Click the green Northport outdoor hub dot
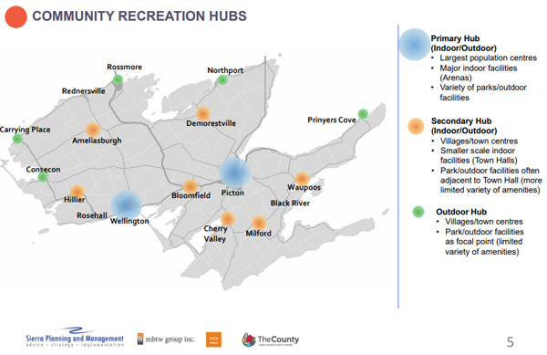Image resolution: width=547 pixels, height=355 pixels. coord(222,80)
